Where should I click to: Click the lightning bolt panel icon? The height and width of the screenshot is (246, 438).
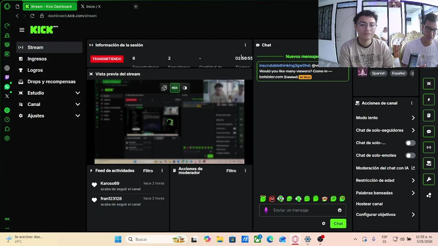[429, 99]
